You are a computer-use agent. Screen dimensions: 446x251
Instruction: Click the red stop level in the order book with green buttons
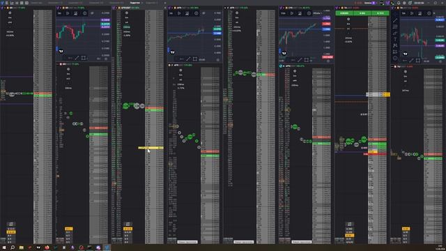point(375,154)
